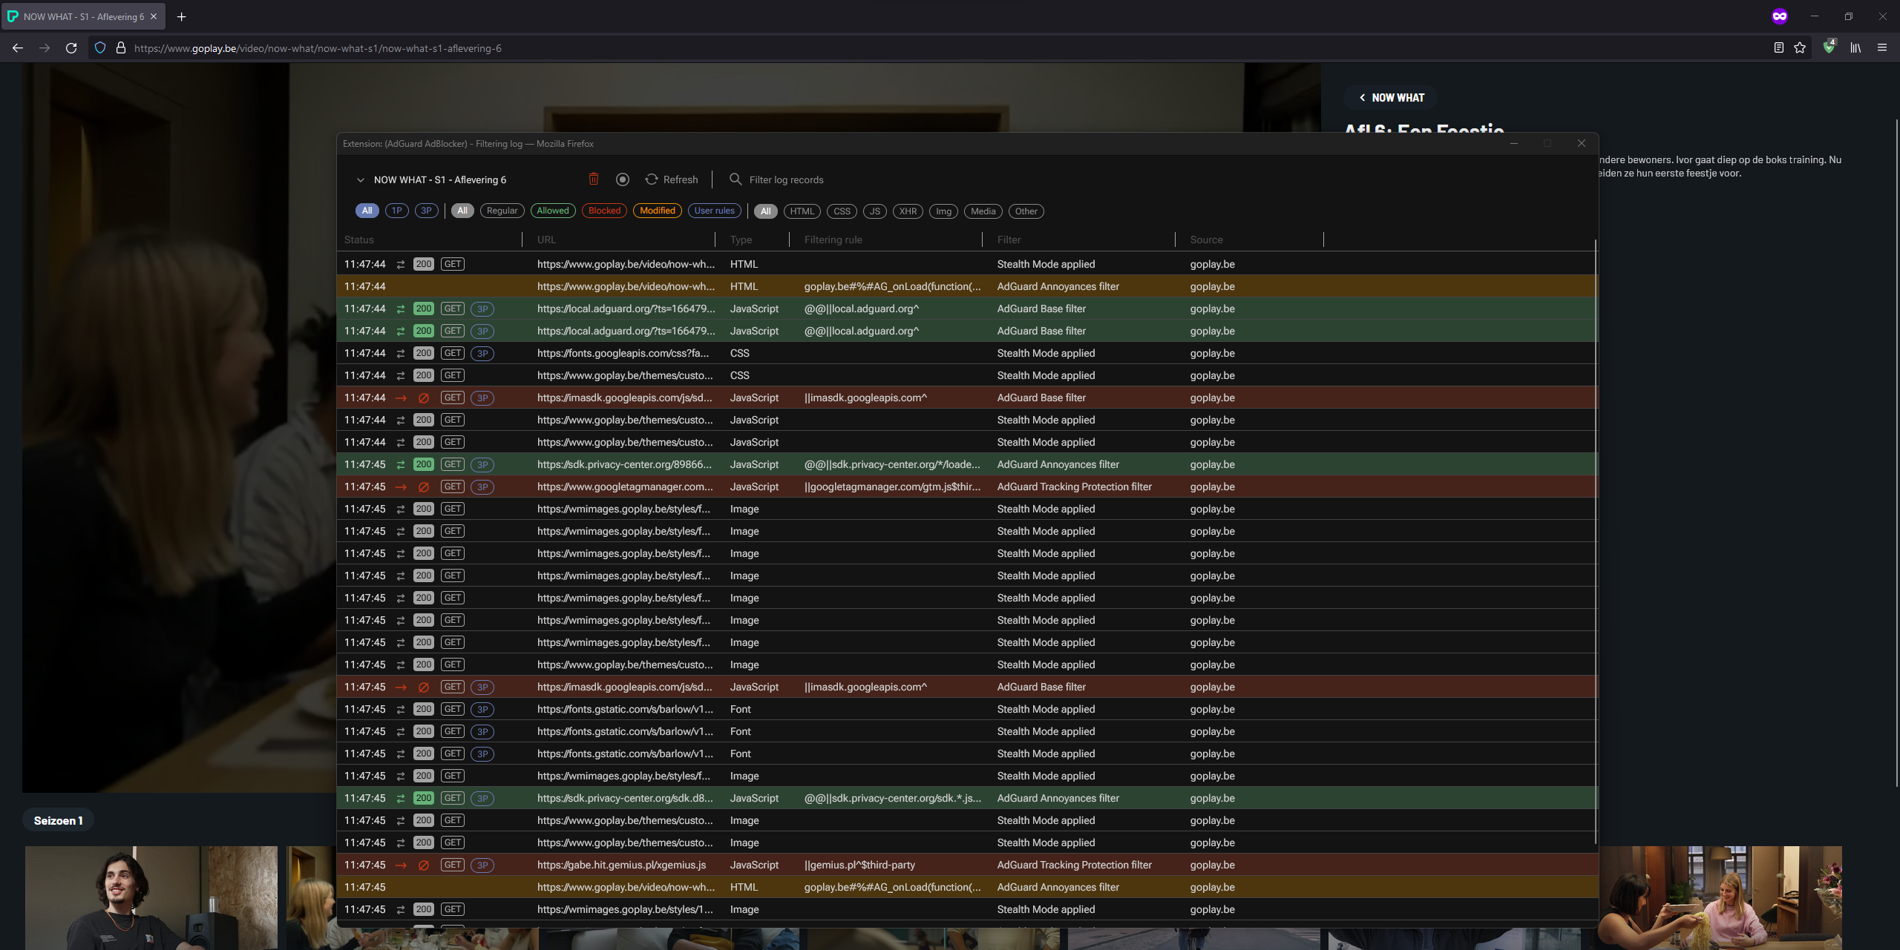1900x950 pixels.
Task: Select the 3P third-party filter chip
Action: pos(426,211)
